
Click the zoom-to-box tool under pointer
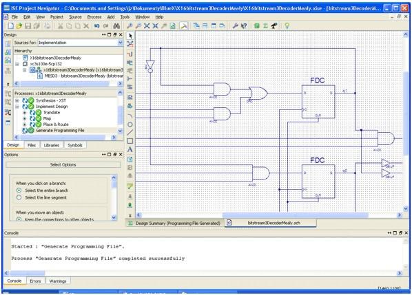[x=130, y=44]
